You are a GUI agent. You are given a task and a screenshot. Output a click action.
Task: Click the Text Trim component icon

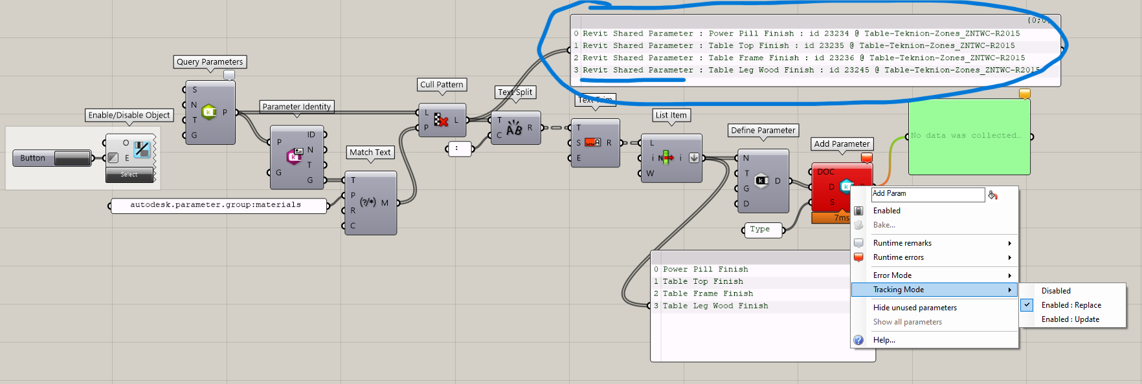pos(592,142)
